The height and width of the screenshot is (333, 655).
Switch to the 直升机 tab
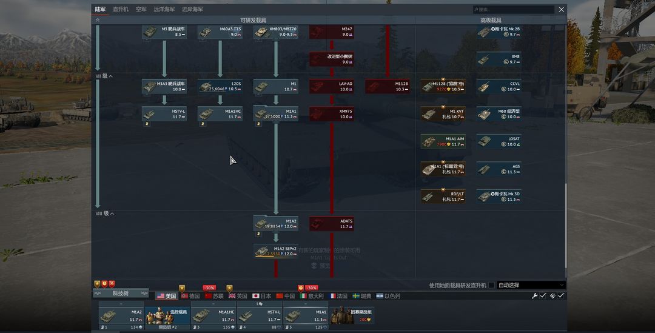121,9
